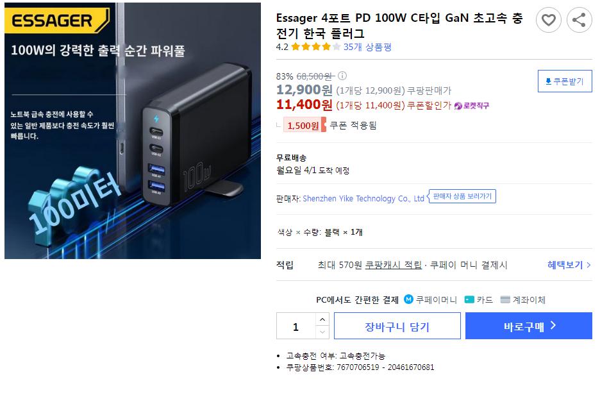Click the 1,500원 coupon tag
The height and width of the screenshot is (395, 600).
pyautogui.click(x=304, y=125)
